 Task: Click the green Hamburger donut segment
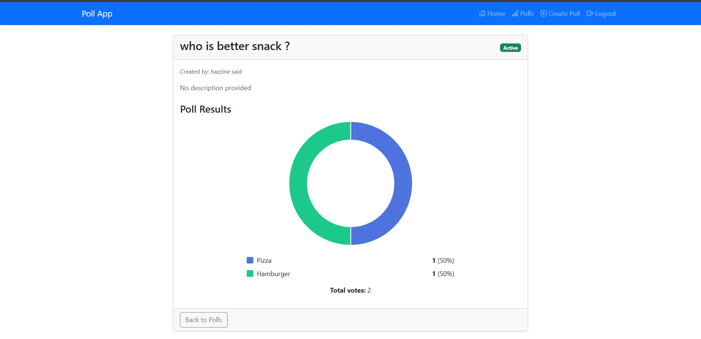pyautogui.click(x=299, y=183)
